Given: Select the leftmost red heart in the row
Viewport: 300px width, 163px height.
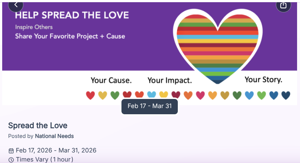Looking at the screenshot, I should coord(90,95).
